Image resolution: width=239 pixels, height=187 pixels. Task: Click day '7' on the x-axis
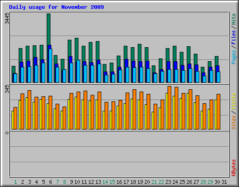point(57,182)
